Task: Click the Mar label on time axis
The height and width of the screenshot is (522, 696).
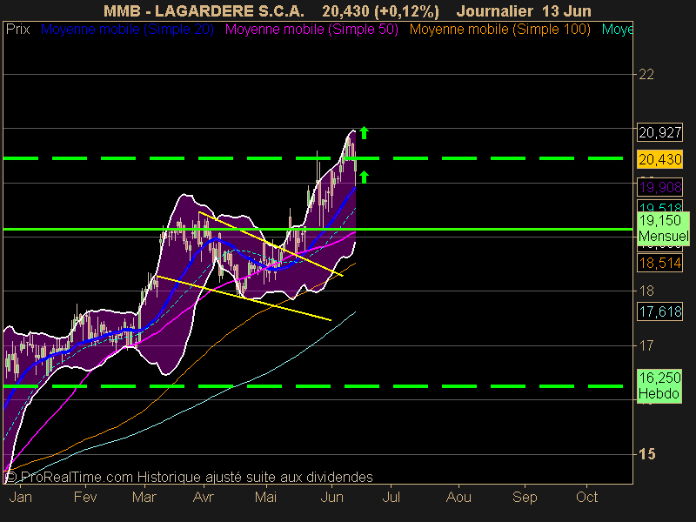Action: coord(144,497)
